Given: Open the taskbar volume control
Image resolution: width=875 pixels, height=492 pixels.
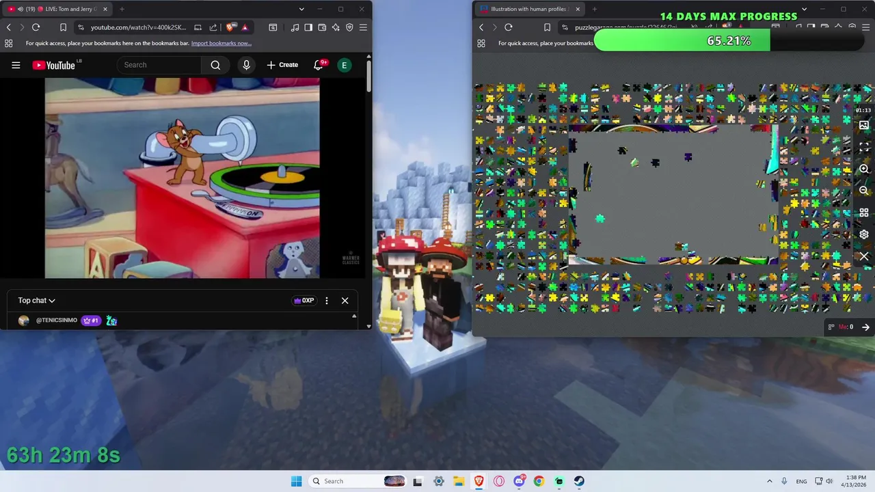Looking at the screenshot, I should click(x=829, y=481).
